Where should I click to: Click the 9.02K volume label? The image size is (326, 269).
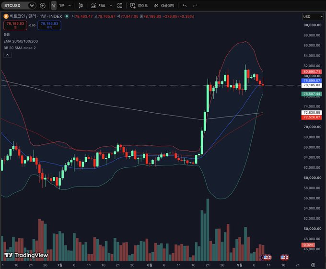(308, 245)
